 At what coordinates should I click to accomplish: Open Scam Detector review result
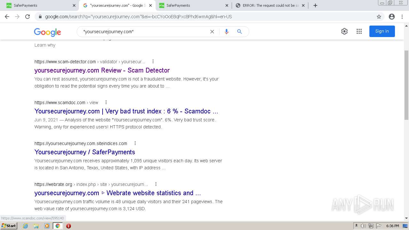[x=102, y=70]
